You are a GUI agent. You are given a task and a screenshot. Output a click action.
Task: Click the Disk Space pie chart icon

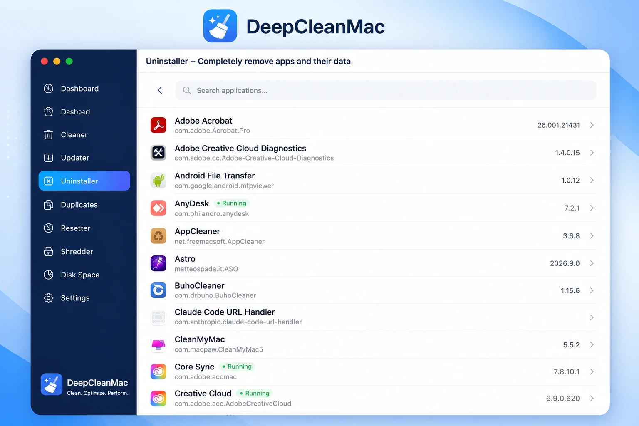click(x=49, y=275)
